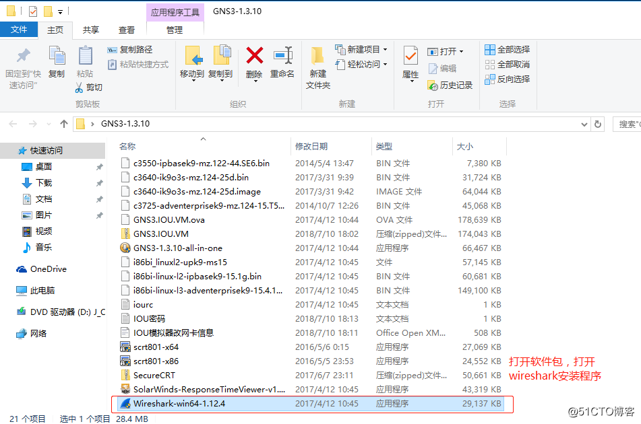The height and width of the screenshot is (424, 641).
Task: Click the History (历史记录) button
Action: click(x=450, y=85)
